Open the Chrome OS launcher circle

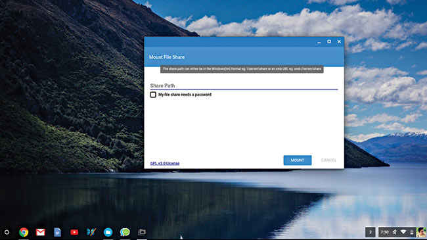click(7, 232)
